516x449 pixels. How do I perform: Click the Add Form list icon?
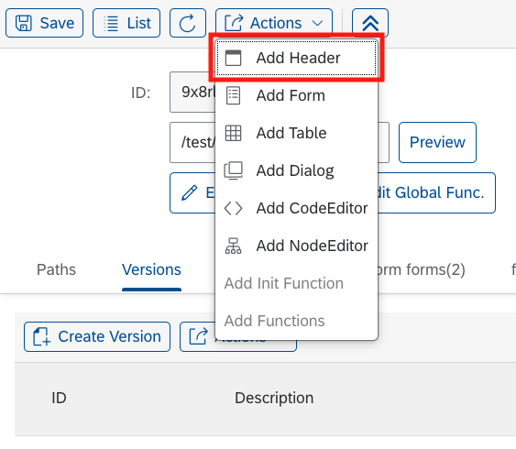tap(234, 95)
